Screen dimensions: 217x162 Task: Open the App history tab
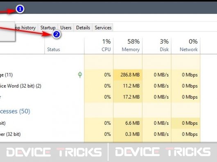click(26, 28)
